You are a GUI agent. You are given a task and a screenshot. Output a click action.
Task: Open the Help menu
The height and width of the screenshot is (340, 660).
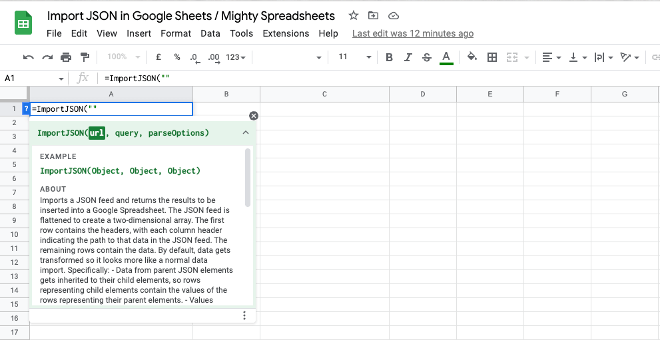328,33
